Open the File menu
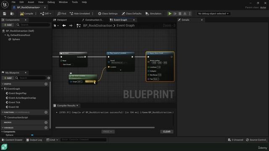This screenshot has height=151, width=269. 13,2
